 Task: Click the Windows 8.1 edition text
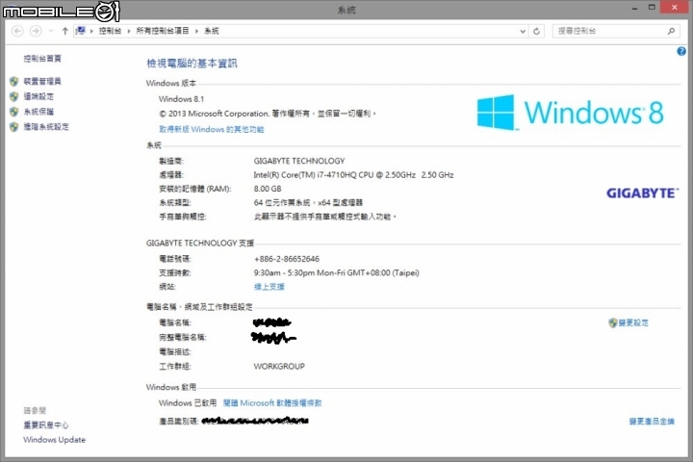point(181,99)
